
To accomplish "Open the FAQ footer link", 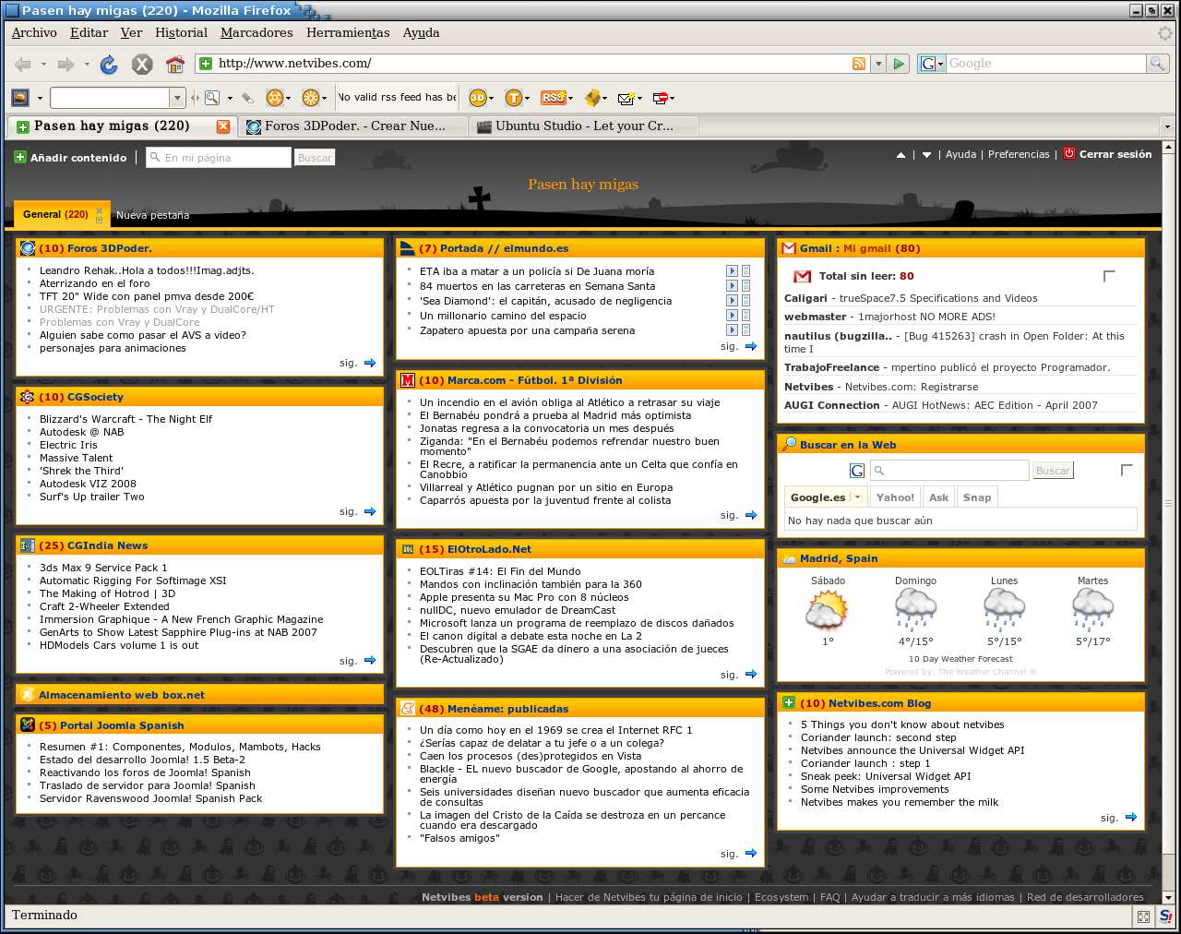I will 830,897.
